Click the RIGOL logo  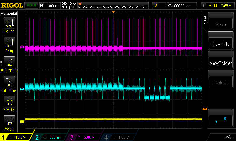pyautogui.click(x=12, y=5)
